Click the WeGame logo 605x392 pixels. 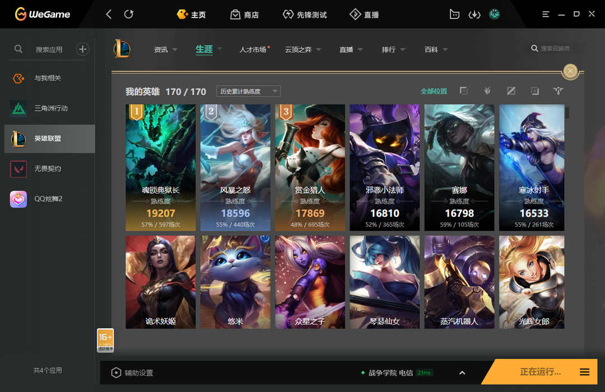tap(43, 14)
